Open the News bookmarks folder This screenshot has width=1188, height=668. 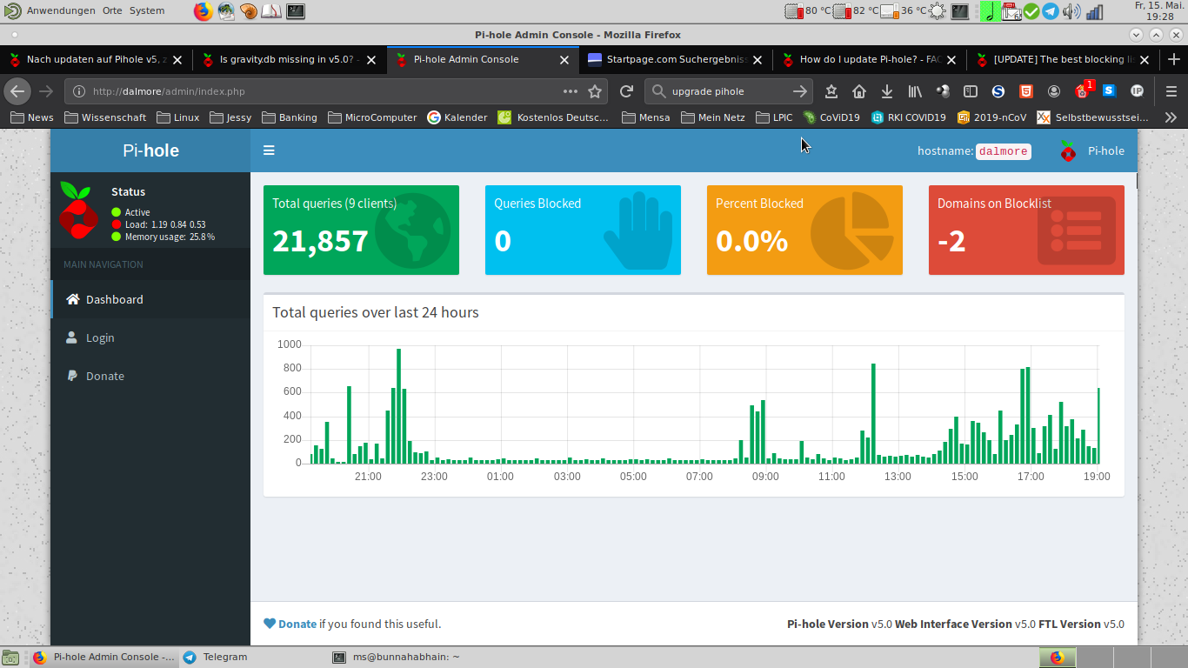tap(31, 117)
